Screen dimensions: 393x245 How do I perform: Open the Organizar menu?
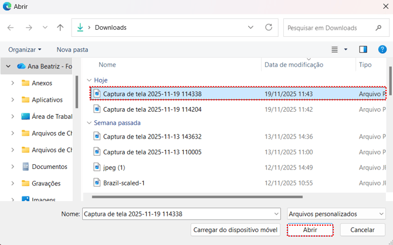click(25, 50)
